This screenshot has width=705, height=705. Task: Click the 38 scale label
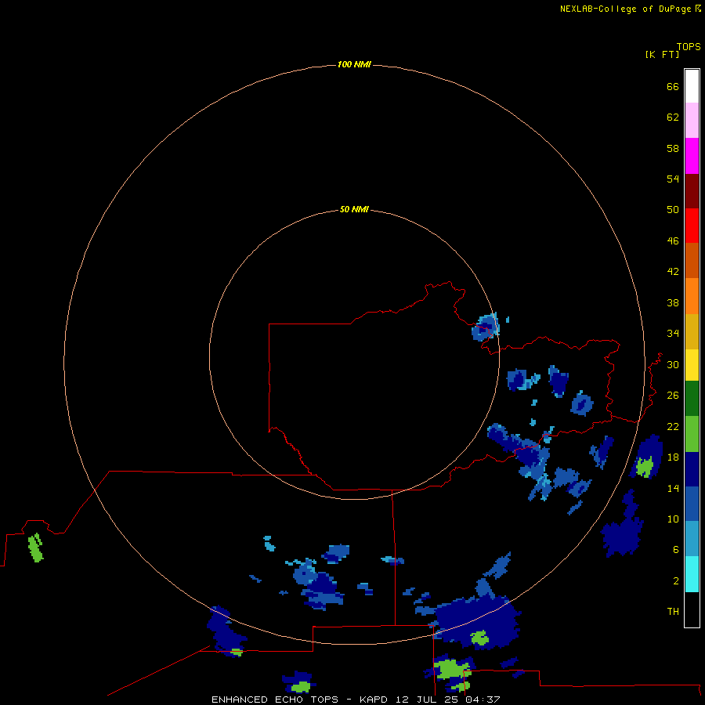coord(673,302)
